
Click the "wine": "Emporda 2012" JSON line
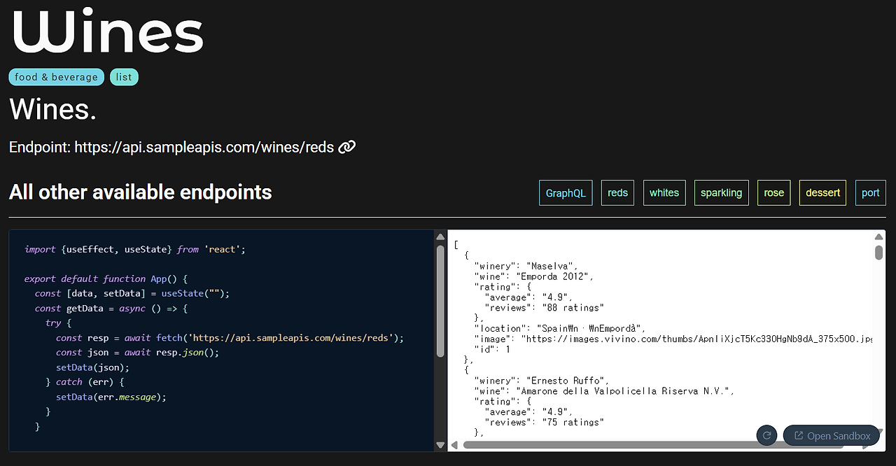[533, 276]
